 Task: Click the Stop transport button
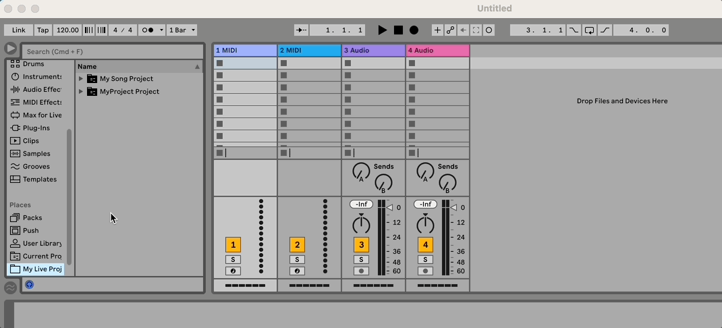(x=398, y=30)
